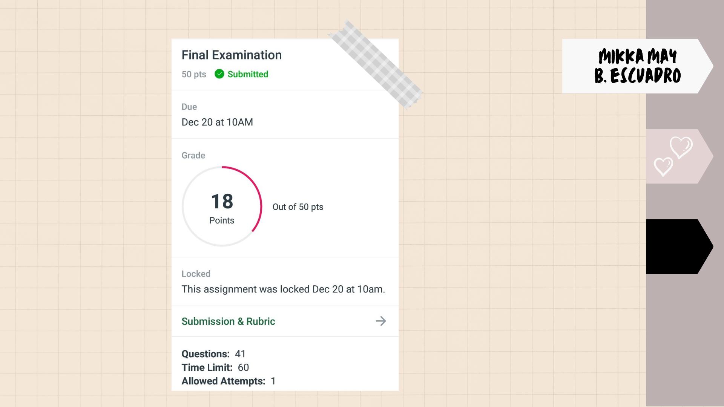
Task: Click the Time Limit: 60 line
Action: tap(215, 367)
